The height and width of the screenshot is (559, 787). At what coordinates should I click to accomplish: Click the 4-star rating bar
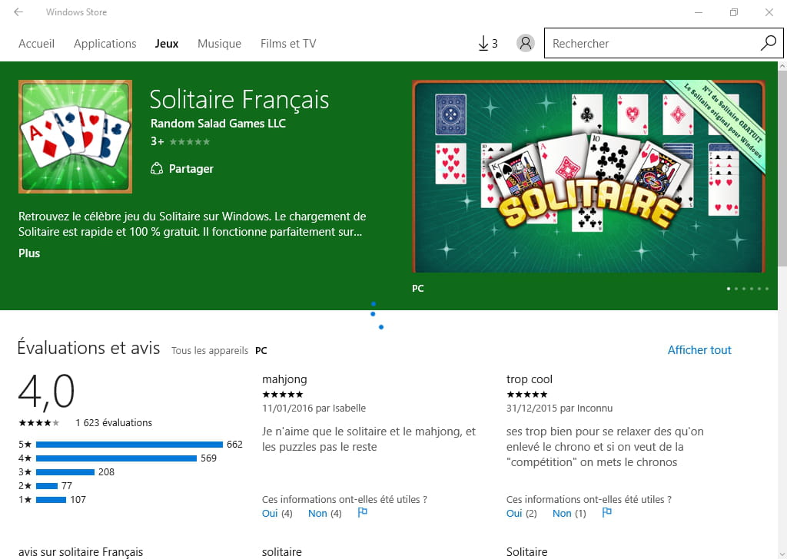tap(117, 458)
